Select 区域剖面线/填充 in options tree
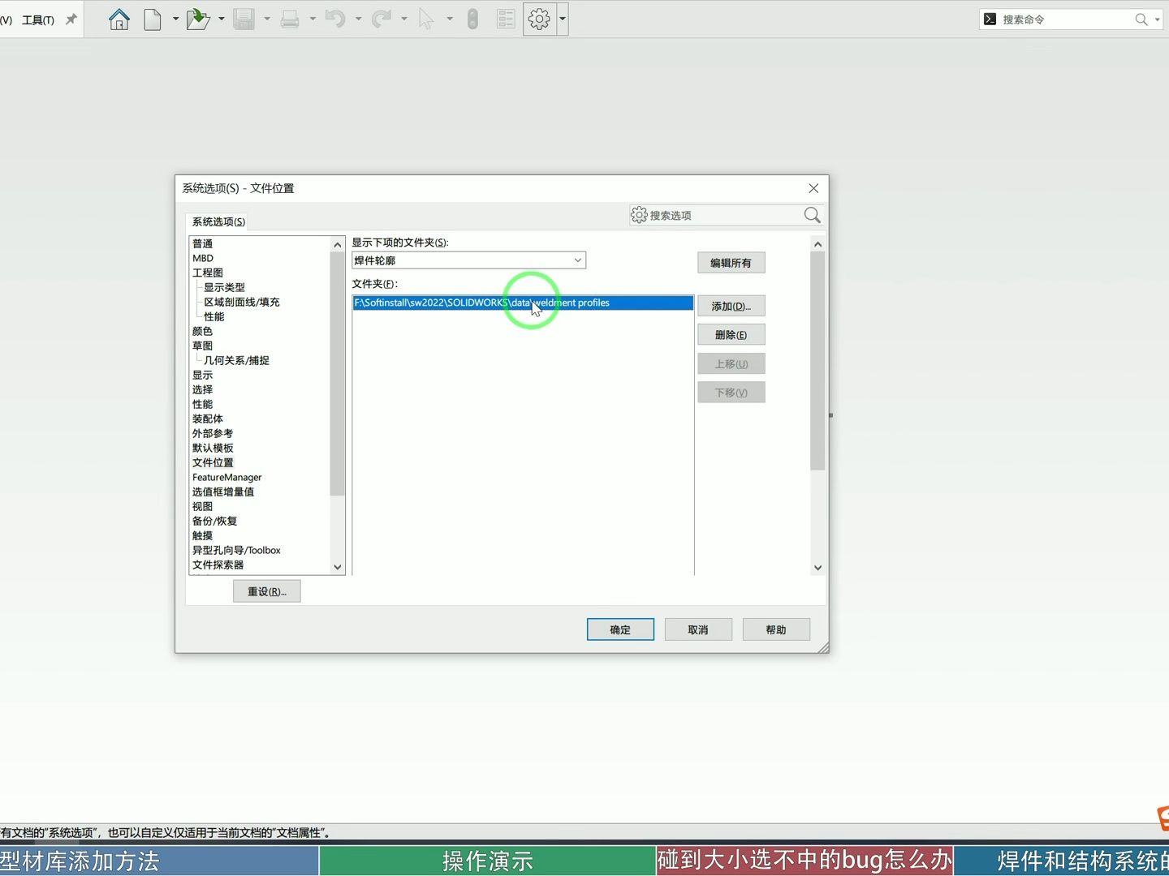The width and height of the screenshot is (1169, 876). tap(241, 302)
